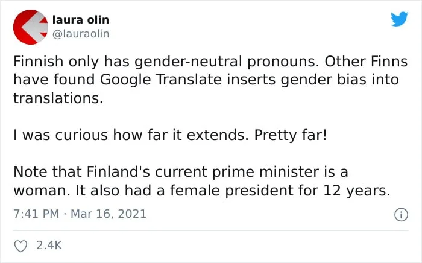Click the words 'Google Translate' in tweet
The image size is (422, 263).
pyautogui.click(x=161, y=80)
